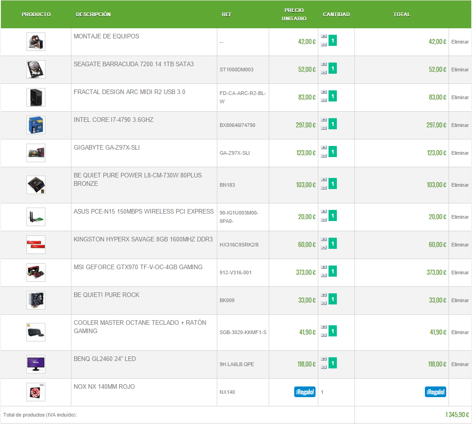
Task: Click the quantity field of Intel Core i7-4790
Action: (333, 124)
